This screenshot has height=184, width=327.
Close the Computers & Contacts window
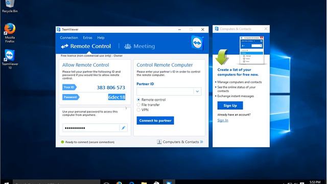click(266, 29)
